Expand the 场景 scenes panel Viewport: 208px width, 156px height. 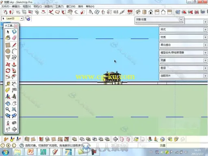point(206,60)
